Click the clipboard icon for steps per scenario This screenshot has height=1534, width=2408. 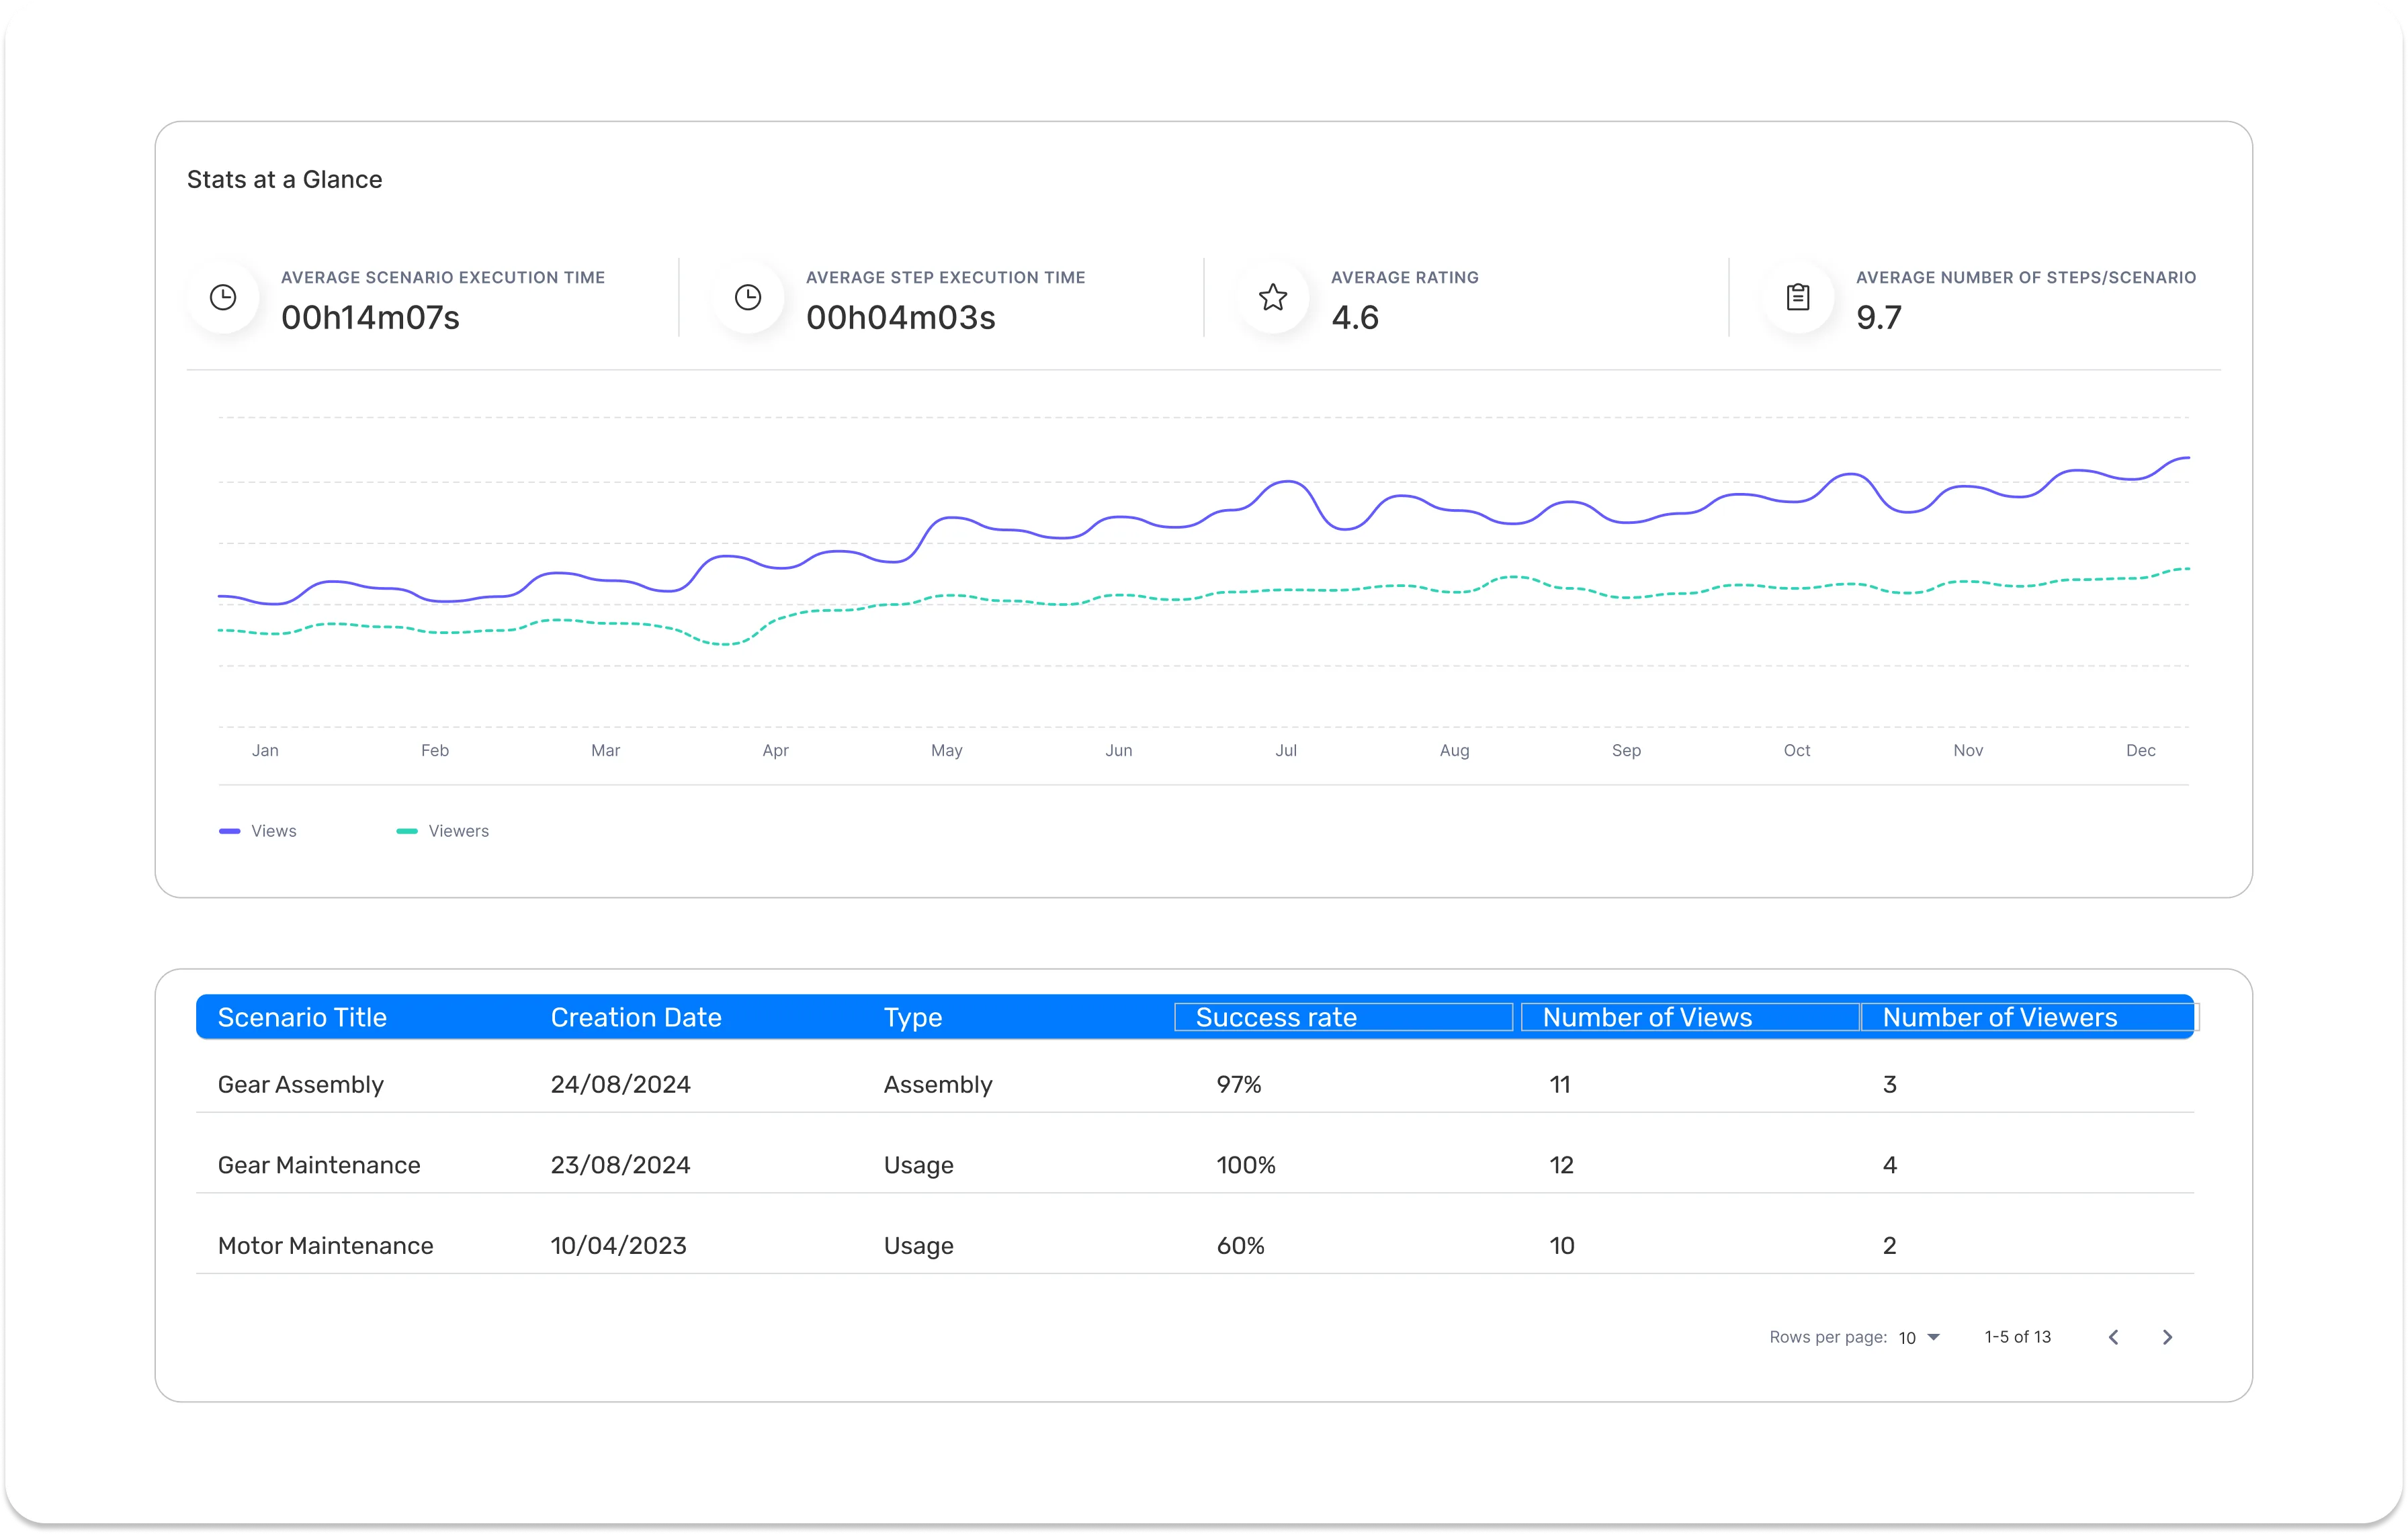pos(1798,297)
